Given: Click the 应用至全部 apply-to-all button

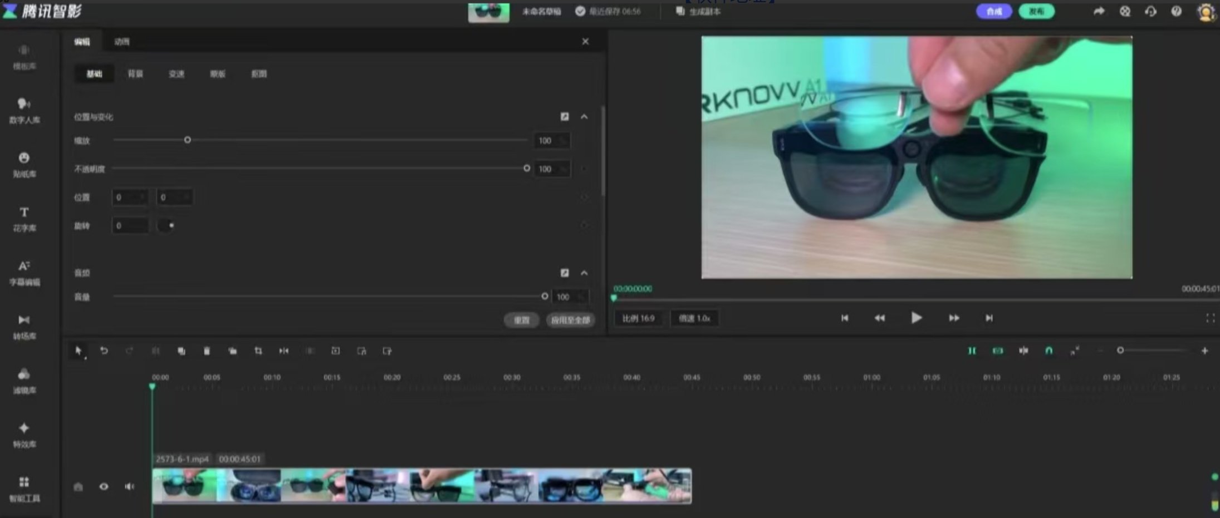Looking at the screenshot, I should (570, 320).
